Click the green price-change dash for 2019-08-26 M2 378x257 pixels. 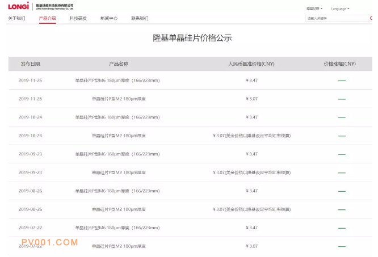(x=342, y=209)
